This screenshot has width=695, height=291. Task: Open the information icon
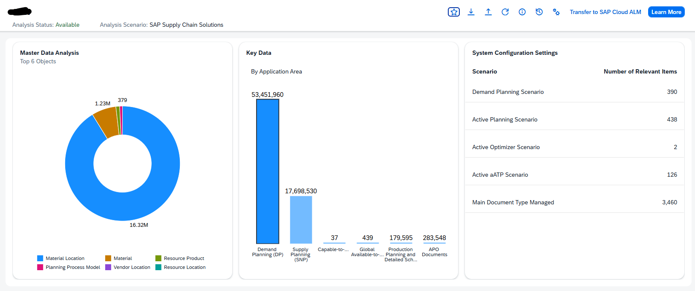coord(522,12)
